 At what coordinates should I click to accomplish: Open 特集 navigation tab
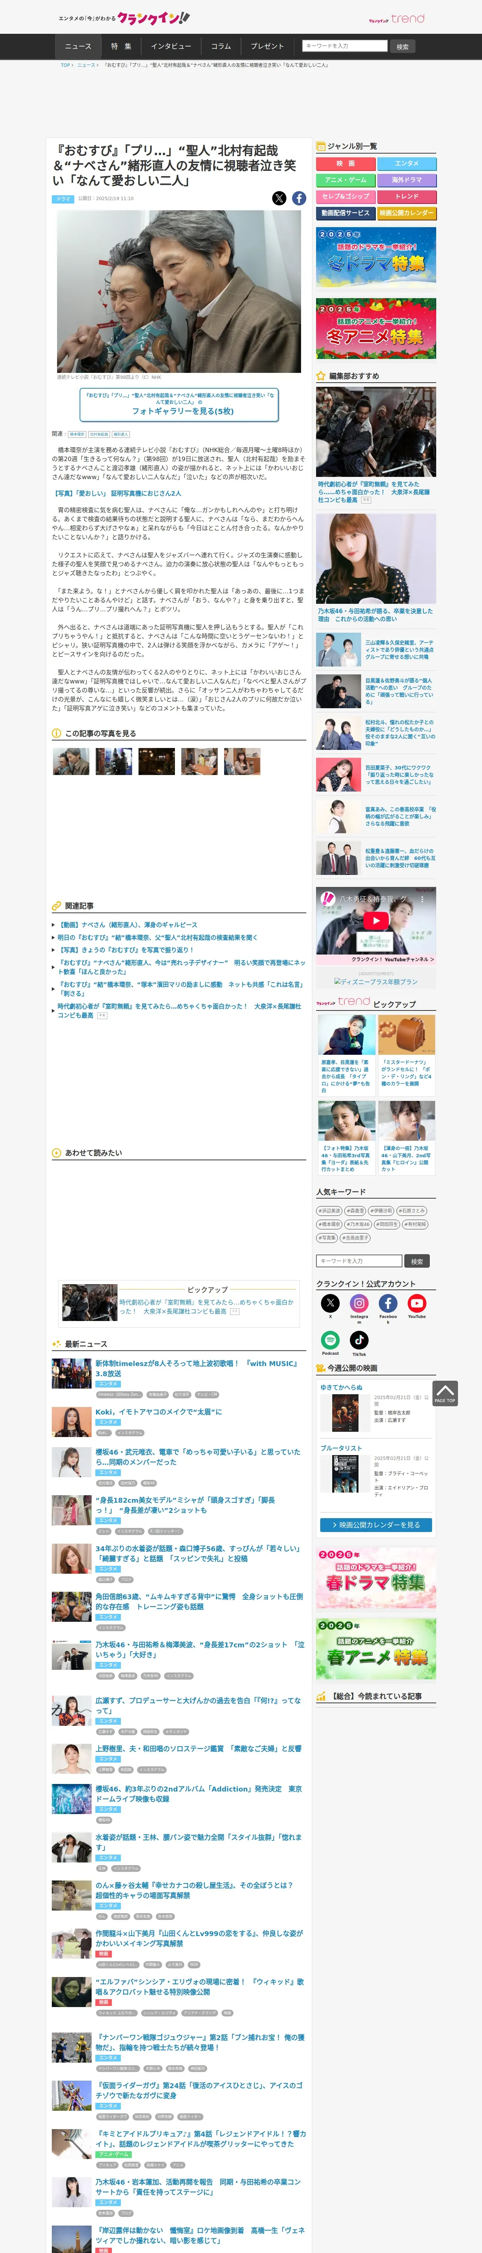click(122, 46)
